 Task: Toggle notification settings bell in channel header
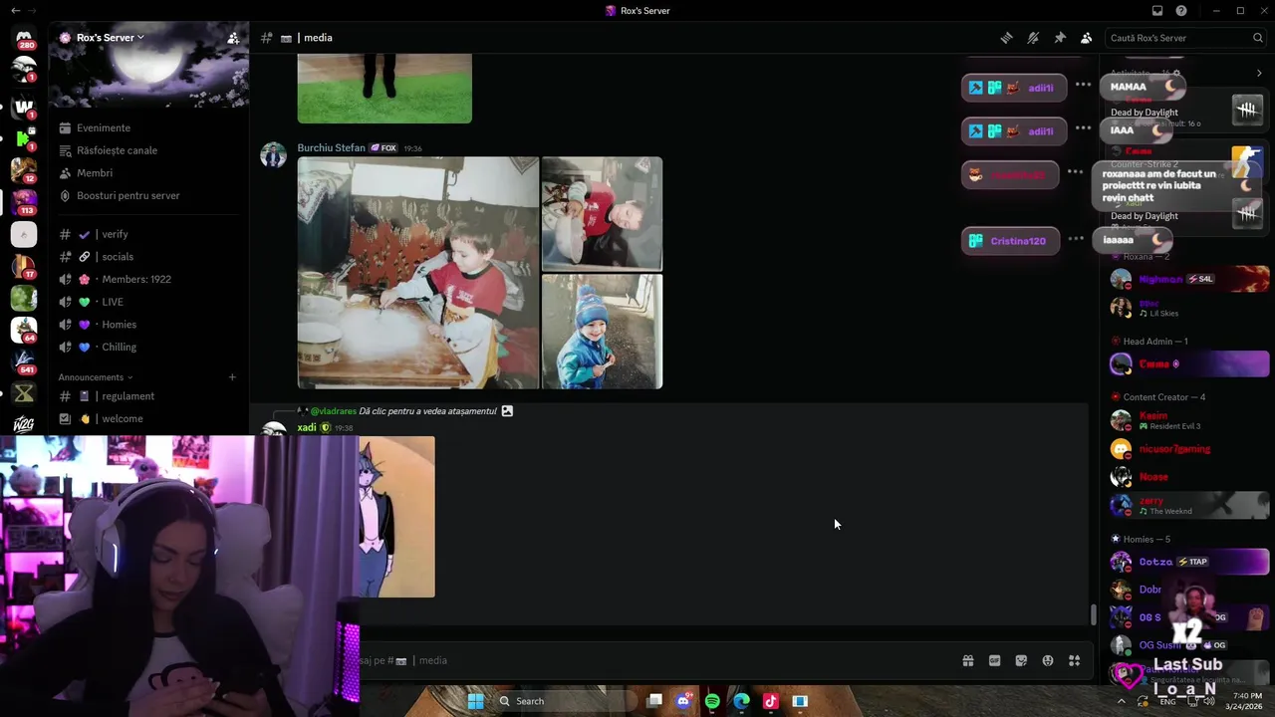(x=1033, y=38)
